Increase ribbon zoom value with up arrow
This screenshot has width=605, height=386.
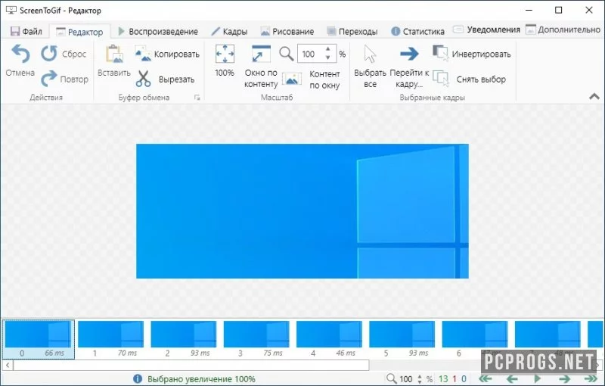pos(328,49)
